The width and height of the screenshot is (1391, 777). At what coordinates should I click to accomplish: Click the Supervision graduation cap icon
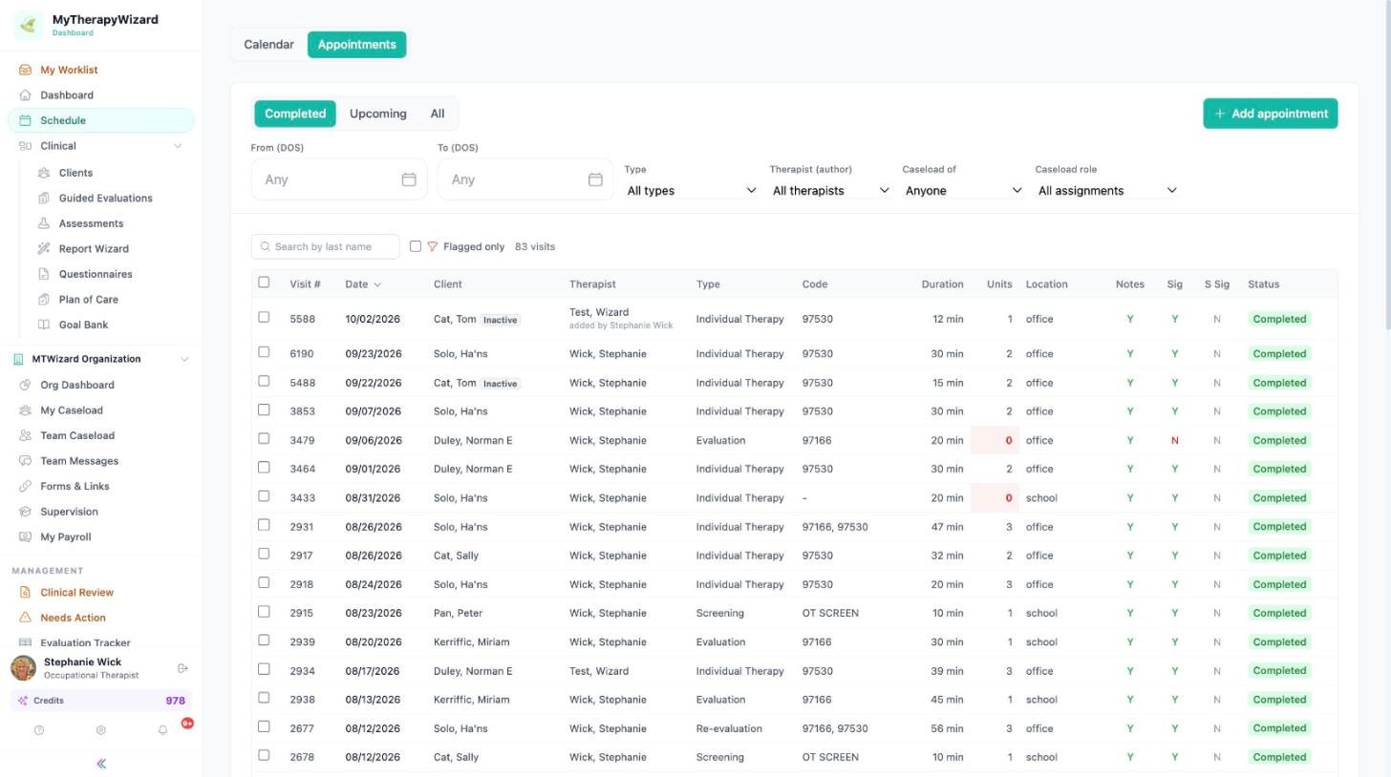25,512
